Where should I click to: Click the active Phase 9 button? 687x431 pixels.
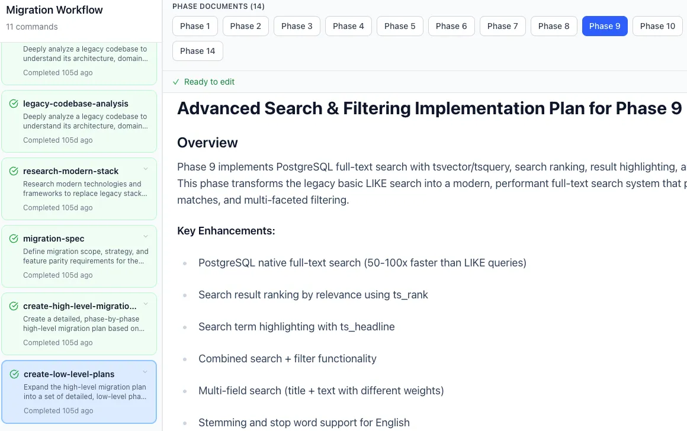(605, 26)
